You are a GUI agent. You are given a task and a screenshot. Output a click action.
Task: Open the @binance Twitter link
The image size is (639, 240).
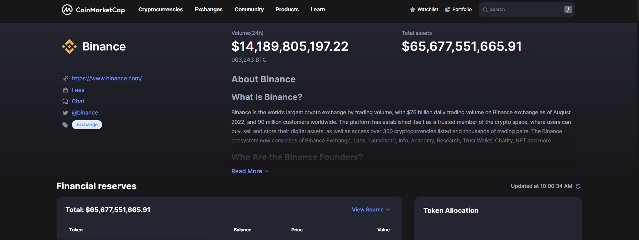click(x=85, y=113)
